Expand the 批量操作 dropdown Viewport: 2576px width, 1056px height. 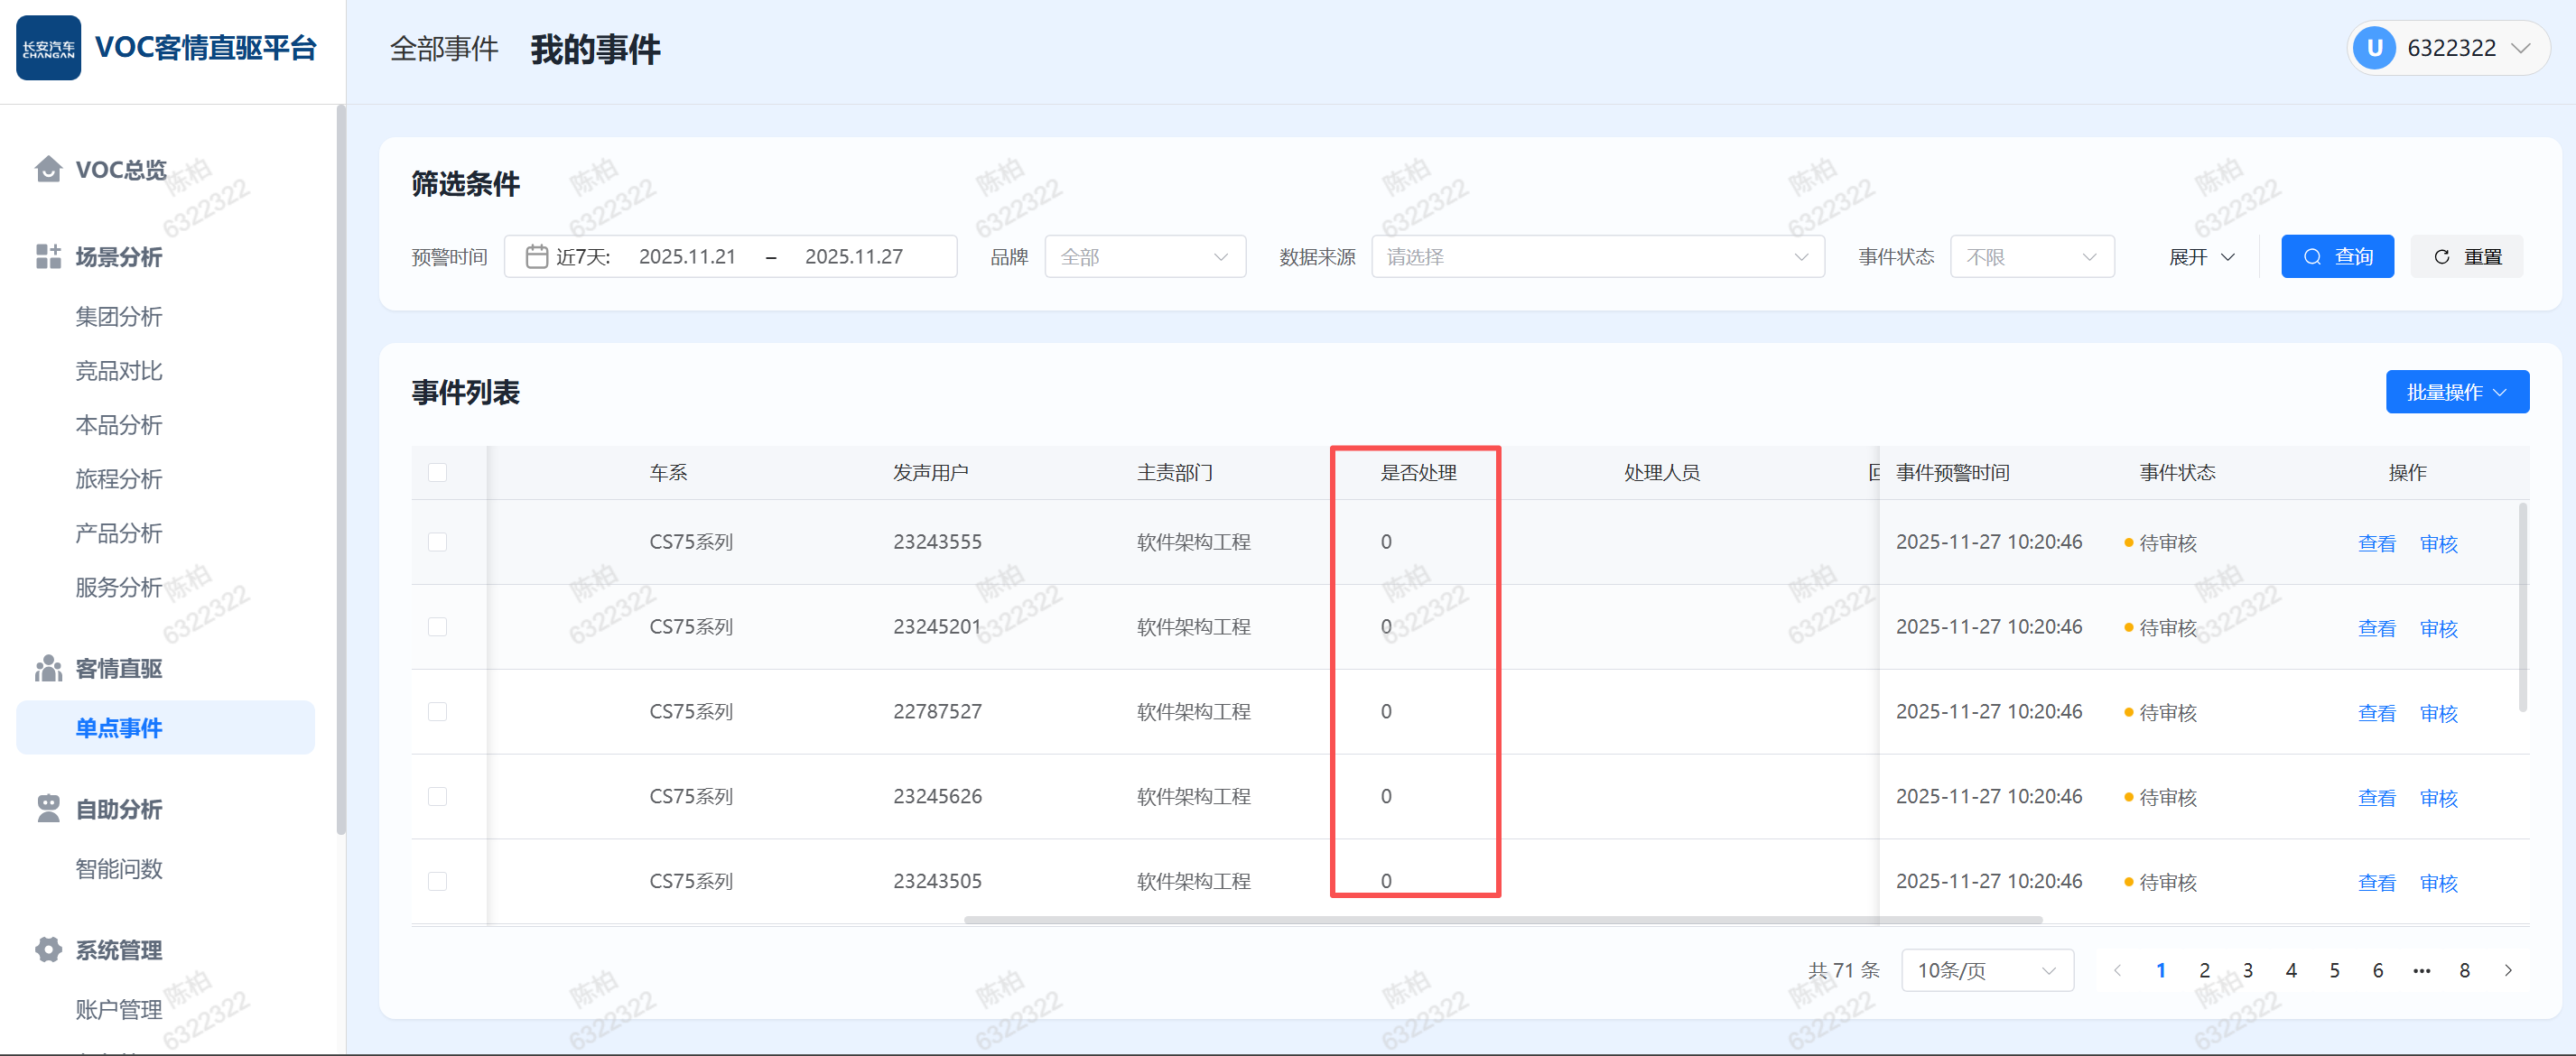click(2456, 392)
